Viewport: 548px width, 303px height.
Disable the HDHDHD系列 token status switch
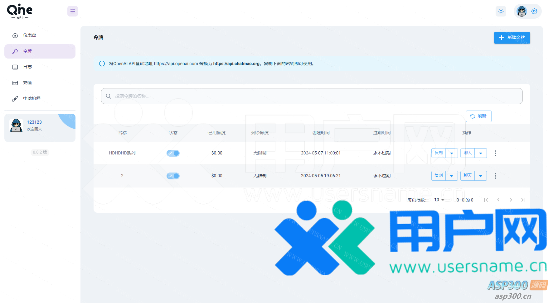coord(173,153)
